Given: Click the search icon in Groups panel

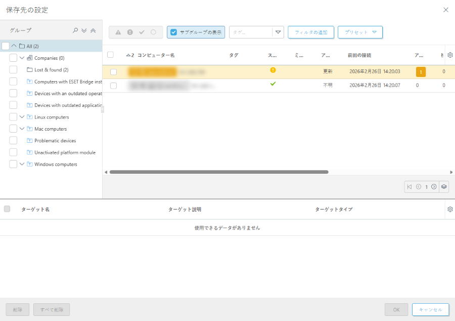Looking at the screenshot, I should [x=75, y=30].
